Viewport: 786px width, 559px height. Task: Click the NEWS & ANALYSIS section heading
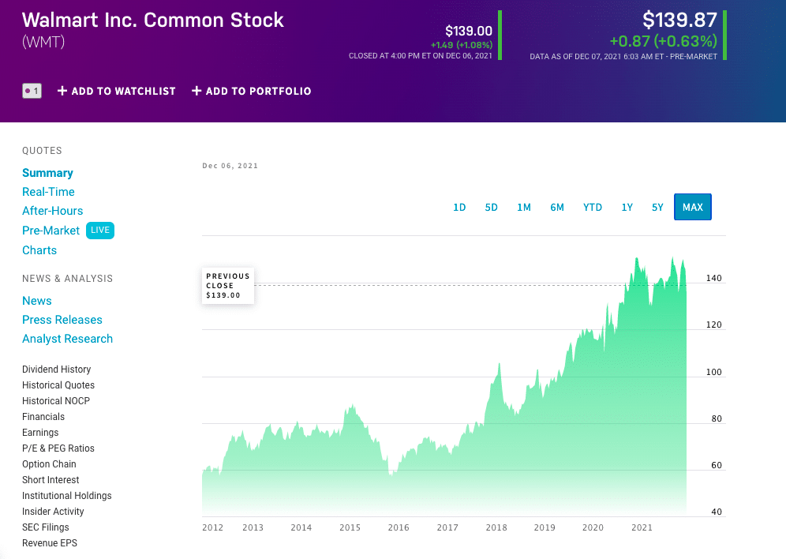coord(68,279)
